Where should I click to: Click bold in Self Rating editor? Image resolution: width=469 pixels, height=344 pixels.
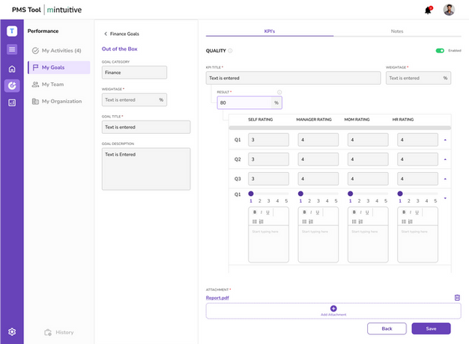tap(252, 212)
